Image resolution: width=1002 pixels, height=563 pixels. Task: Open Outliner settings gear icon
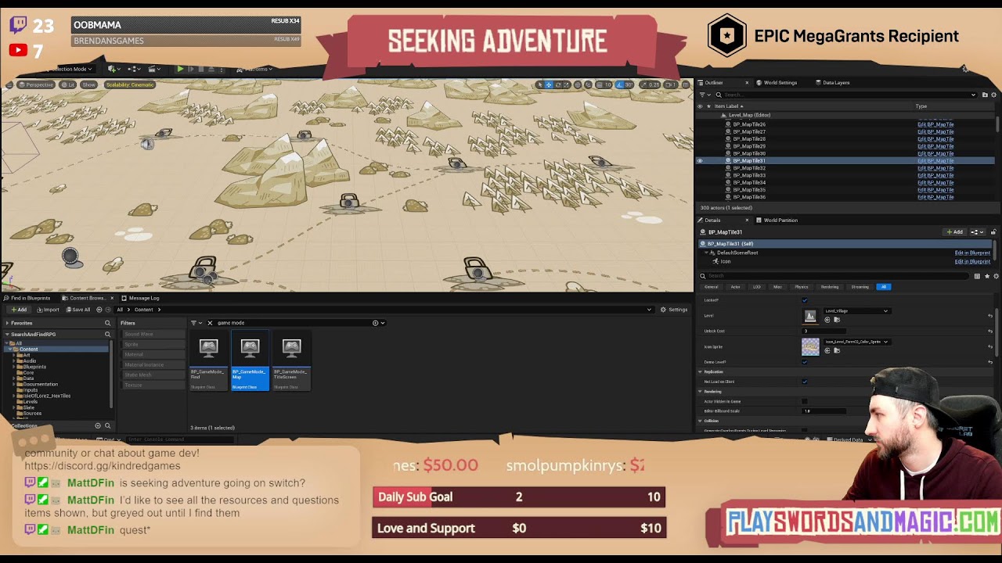(993, 95)
